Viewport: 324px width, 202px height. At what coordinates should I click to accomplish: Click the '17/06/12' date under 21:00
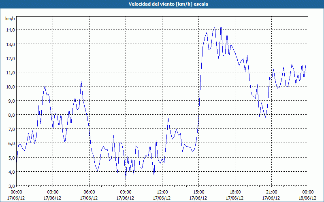(271, 198)
